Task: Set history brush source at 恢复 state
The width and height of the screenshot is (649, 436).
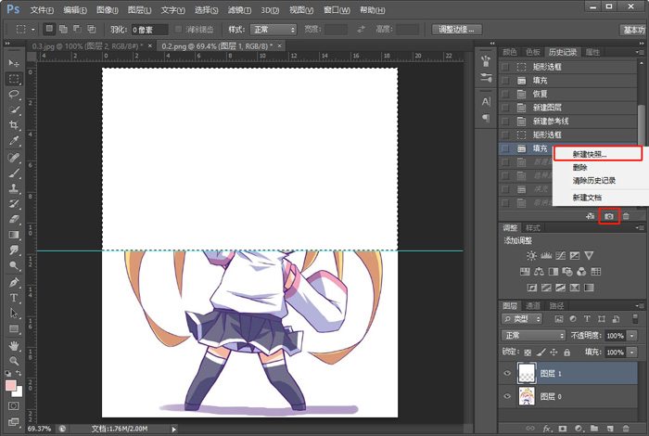Action: pos(505,94)
